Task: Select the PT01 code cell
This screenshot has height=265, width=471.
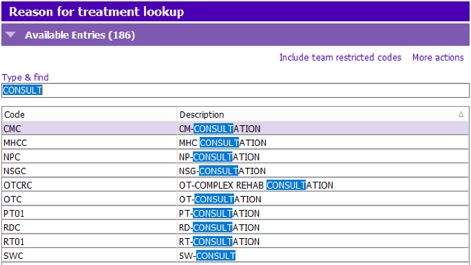Action: (90, 213)
